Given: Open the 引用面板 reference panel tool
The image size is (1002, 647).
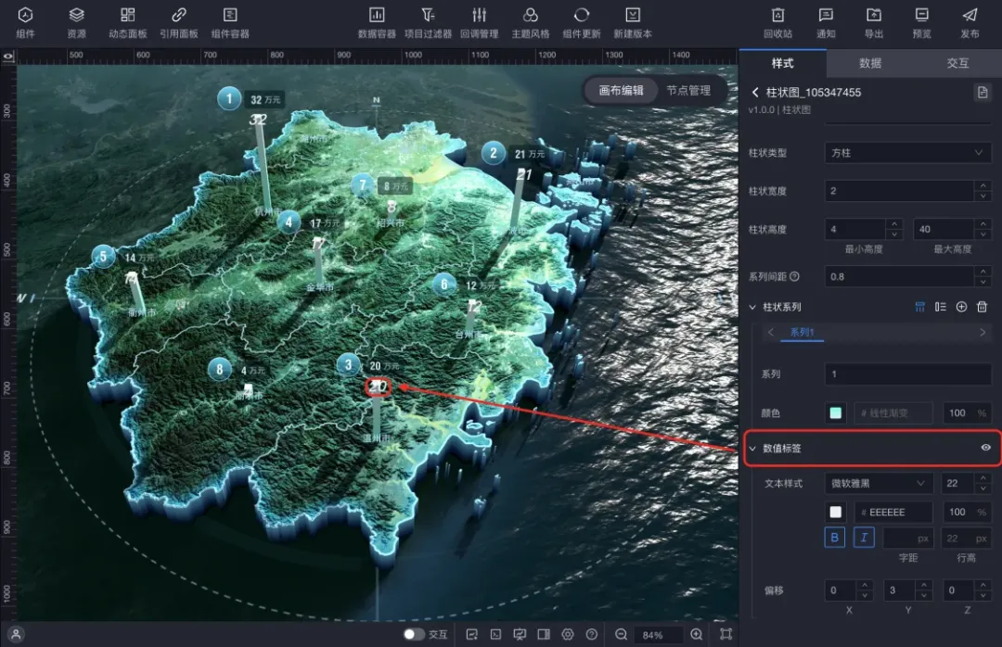Looking at the screenshot, I should 179,23.
